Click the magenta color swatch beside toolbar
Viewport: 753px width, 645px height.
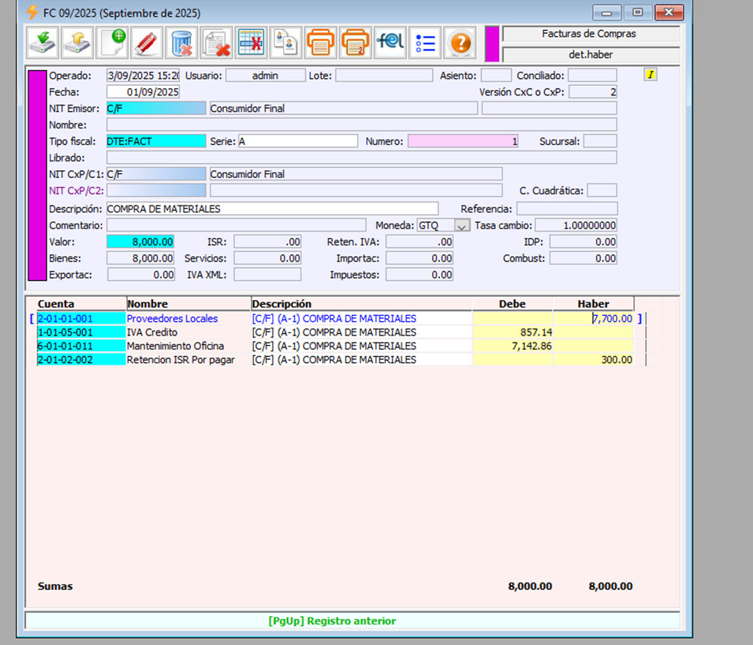492,43
